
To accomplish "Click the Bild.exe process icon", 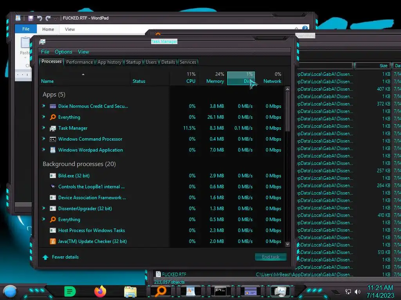I will pos(53,175).
